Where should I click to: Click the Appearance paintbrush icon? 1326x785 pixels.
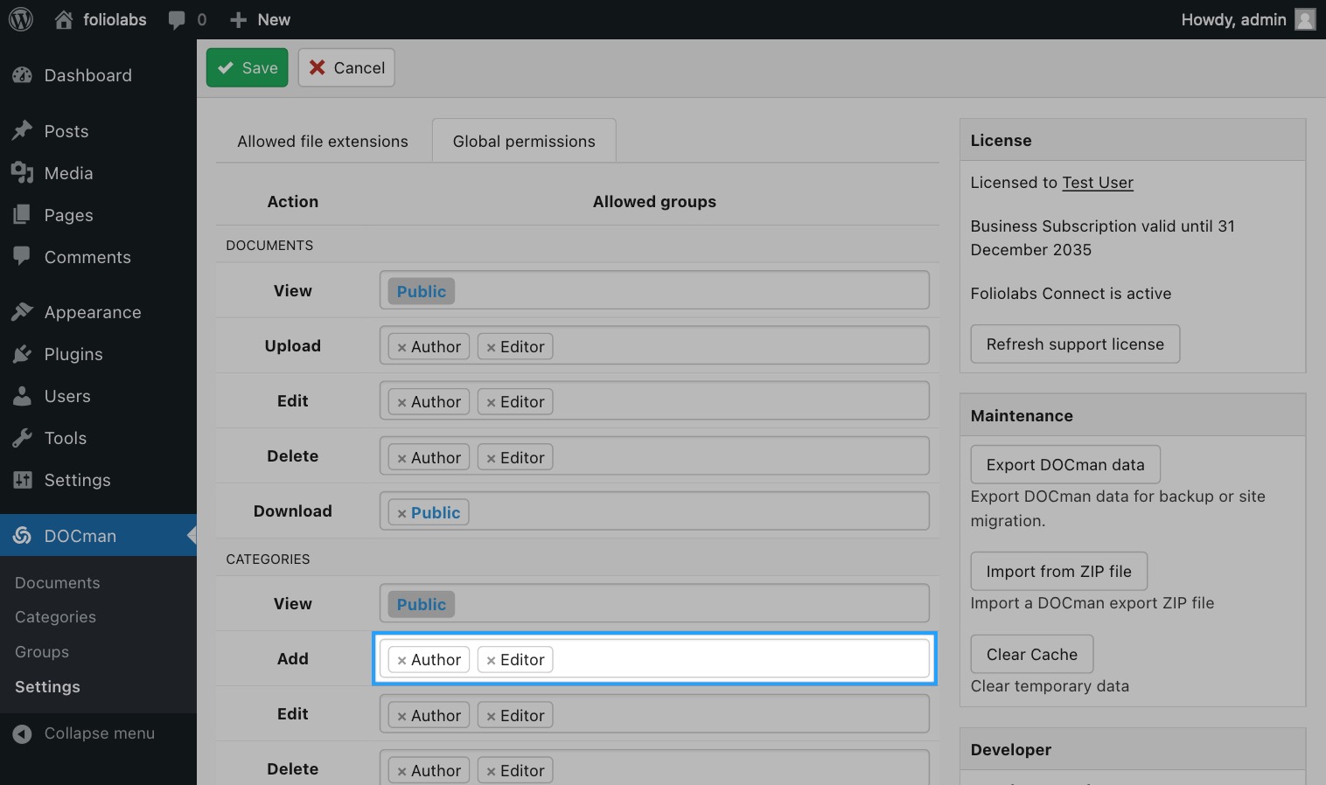pyautogui.click(x=23, y=312)
